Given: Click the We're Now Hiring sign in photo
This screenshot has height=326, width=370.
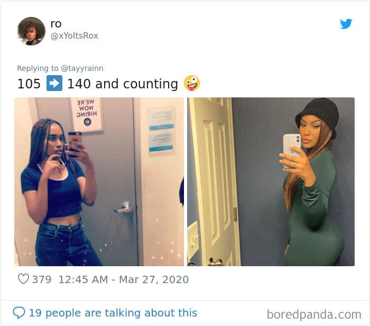Looking at the screenshot, I should point(87,114).
